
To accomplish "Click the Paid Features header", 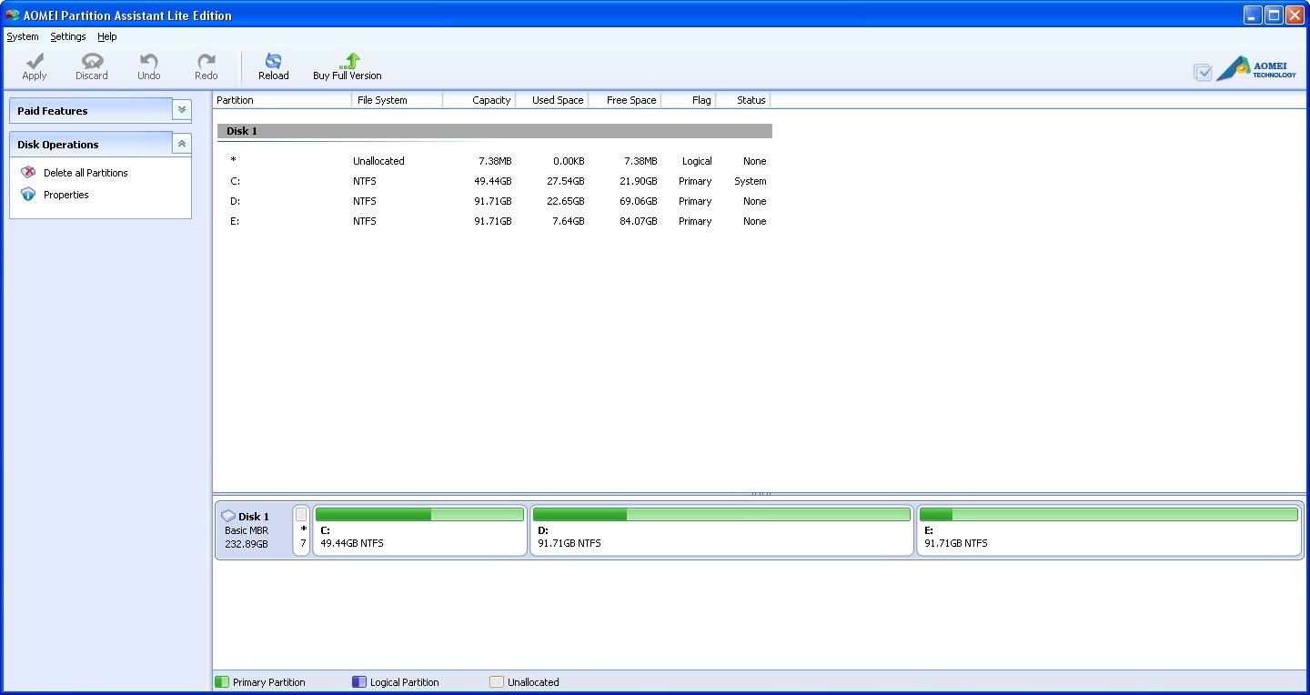I will [91, 110].
